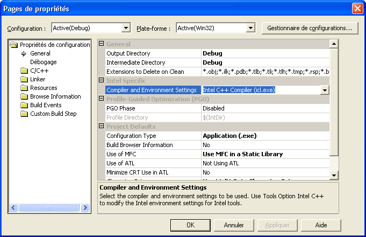This screenshot has width=366, height=237.
Task: Click the Build Events folder icon
Action: coord(24,105)
